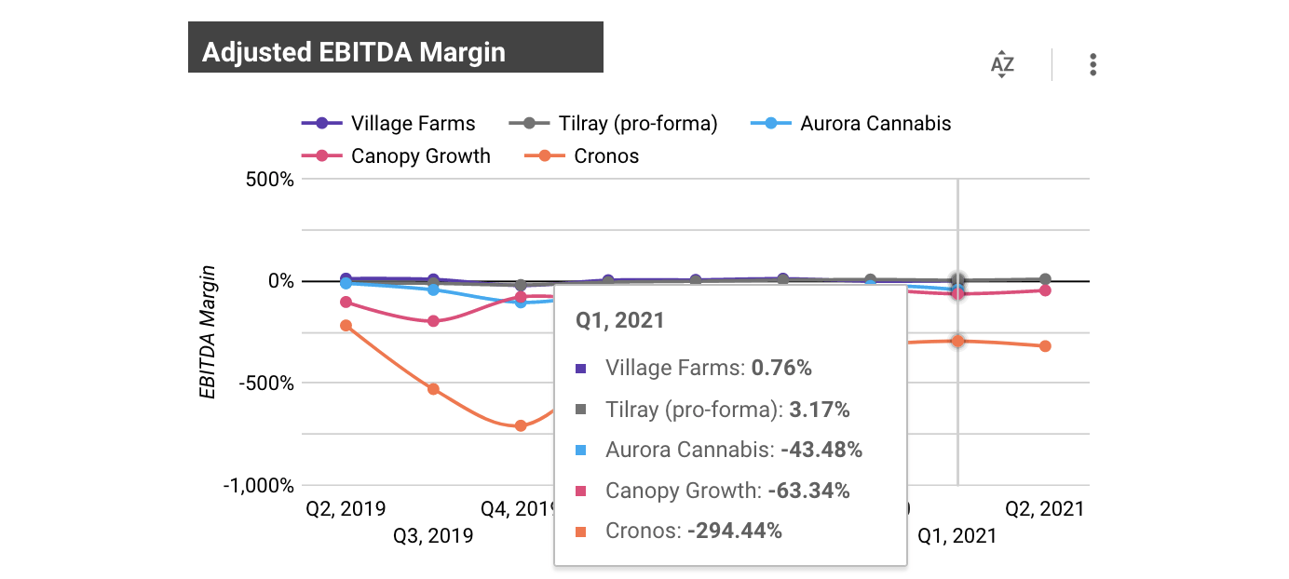Expand the chart options dropdown

pos(1092,63)
